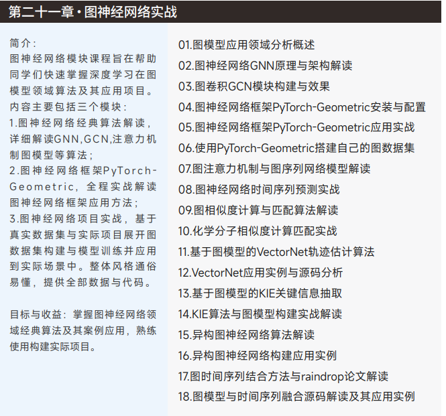Click the line 使用构建实际项目。

54,347
